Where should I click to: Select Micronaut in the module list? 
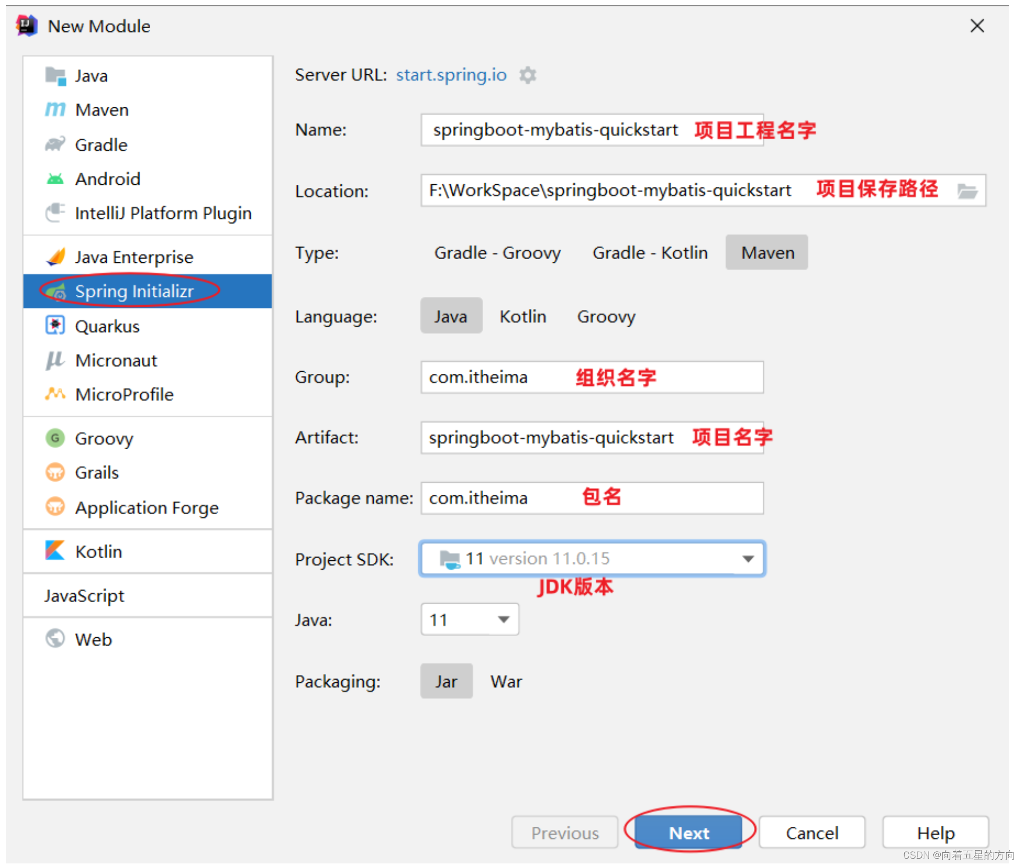(148, 360)
